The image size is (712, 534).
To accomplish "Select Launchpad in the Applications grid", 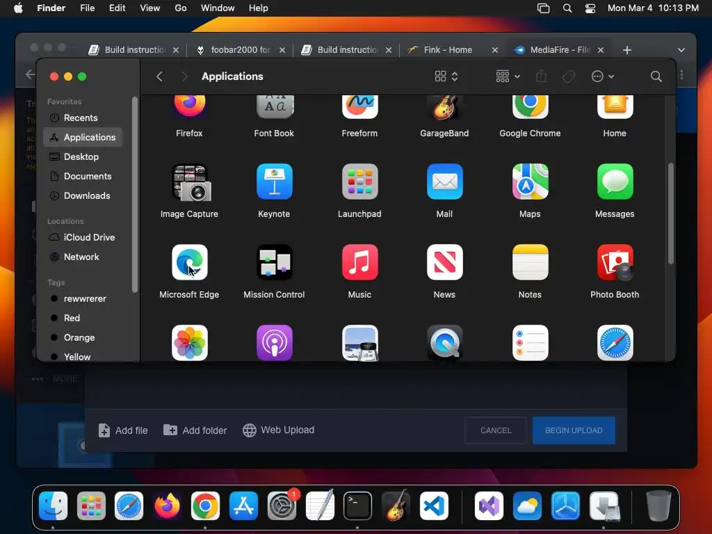I will (x=359, y=181).
